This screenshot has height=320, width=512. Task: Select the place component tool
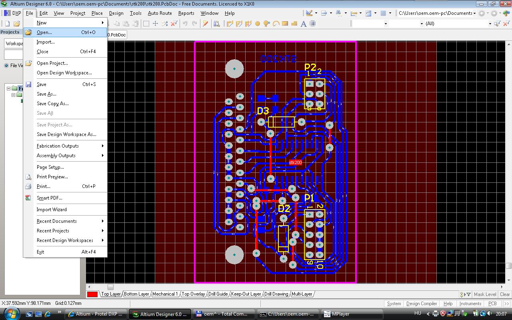[x=312, y=24]
